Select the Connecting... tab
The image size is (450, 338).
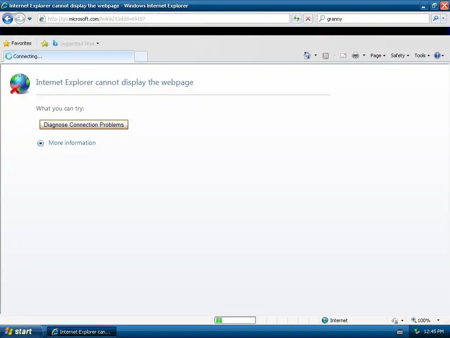(69, 56)
